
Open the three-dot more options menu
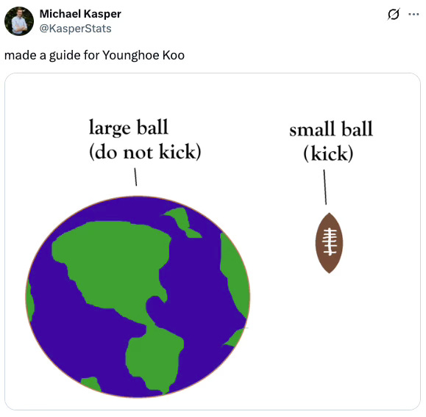(x=413, y=14)
